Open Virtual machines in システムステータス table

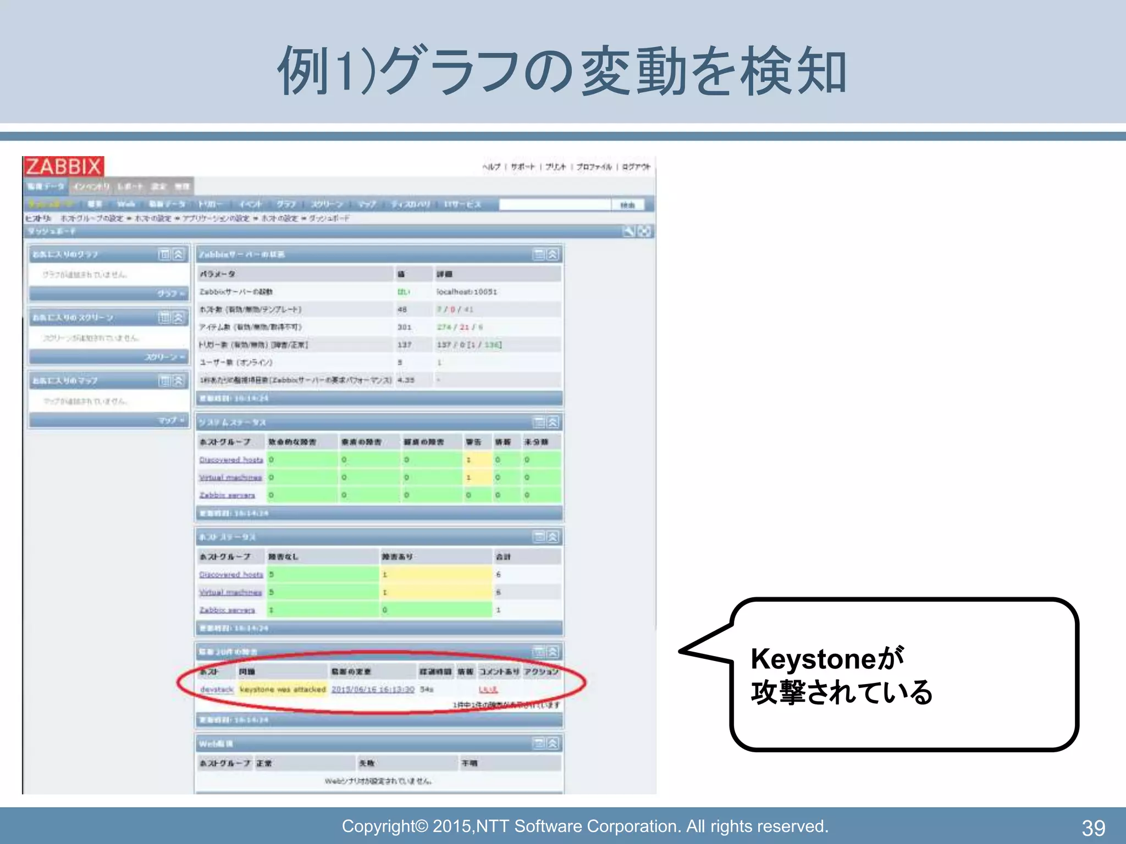coord(230,477)
